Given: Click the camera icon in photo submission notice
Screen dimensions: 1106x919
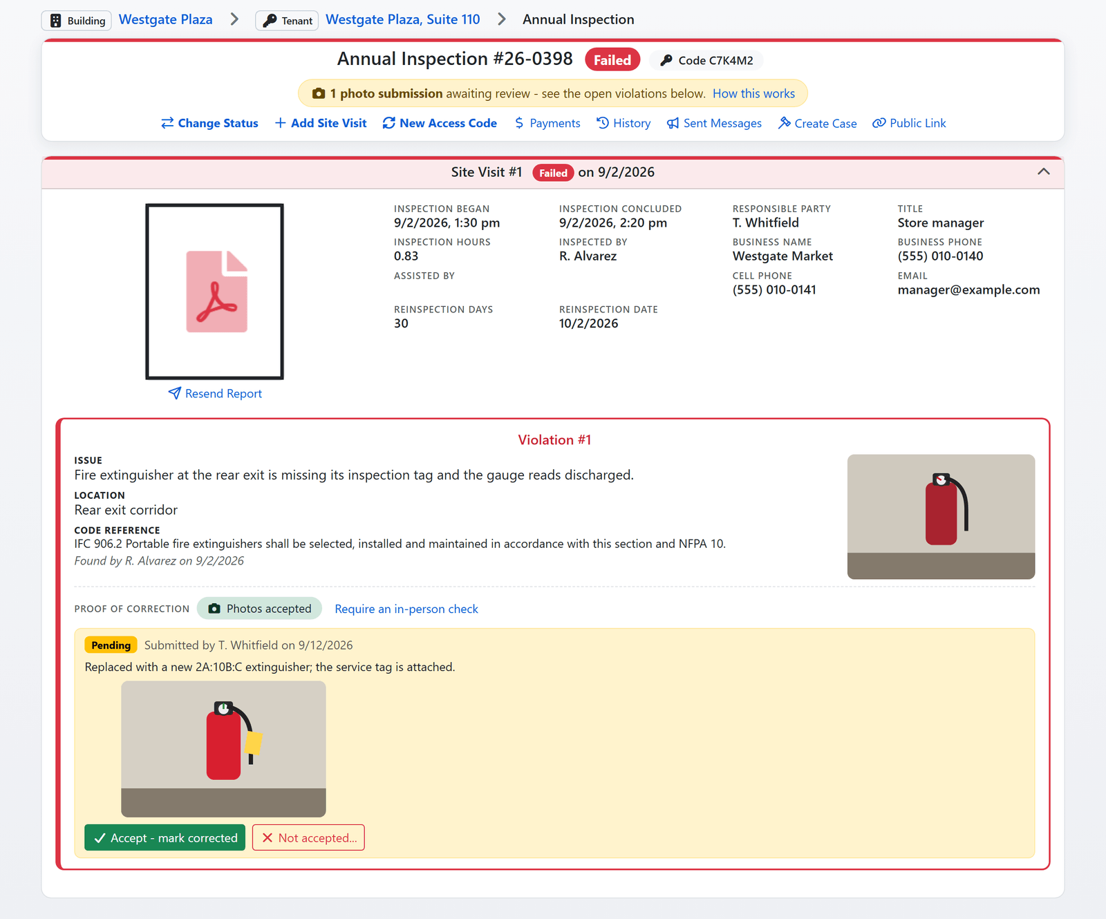Looking at the screenshot, I should pos(319,93).
